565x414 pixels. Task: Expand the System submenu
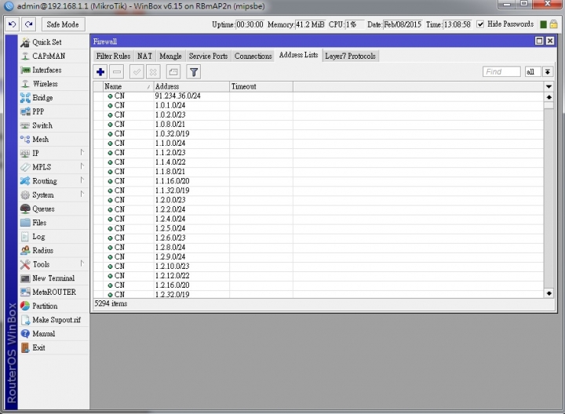click(x=53, y=195)
